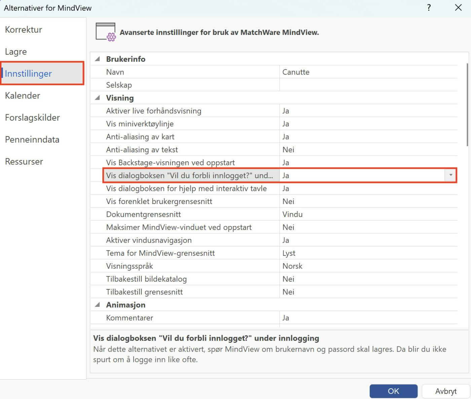Collapse the Brukerinfo section

98,59
